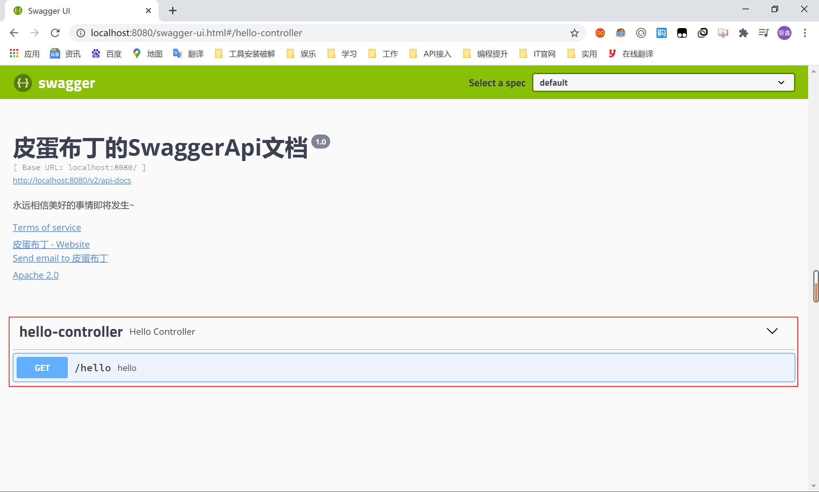
Task: Open the download folder extension icon
Action: point(723,33)
